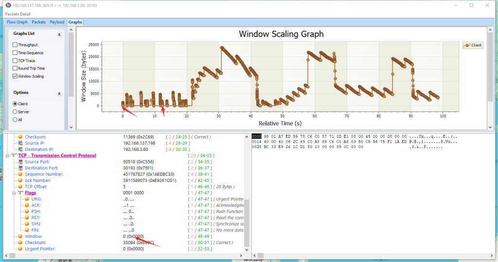498x262 pixels.
Task: Click the highlighted 0000 hex offset
Action: [x=257, y=136]
